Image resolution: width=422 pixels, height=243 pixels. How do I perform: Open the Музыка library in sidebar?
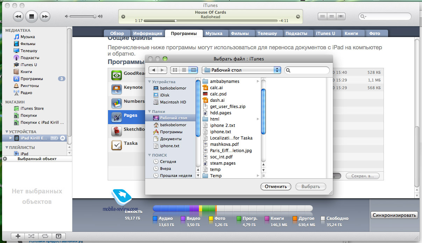(28, 37)
